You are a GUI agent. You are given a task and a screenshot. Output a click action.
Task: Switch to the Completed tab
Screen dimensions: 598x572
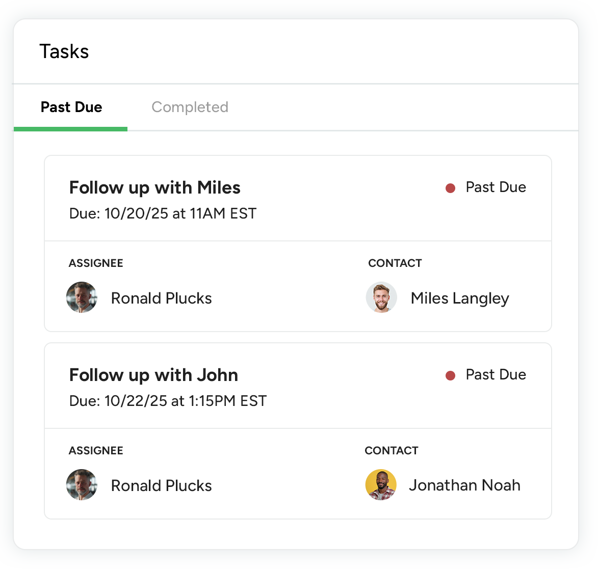click(190, 107)
